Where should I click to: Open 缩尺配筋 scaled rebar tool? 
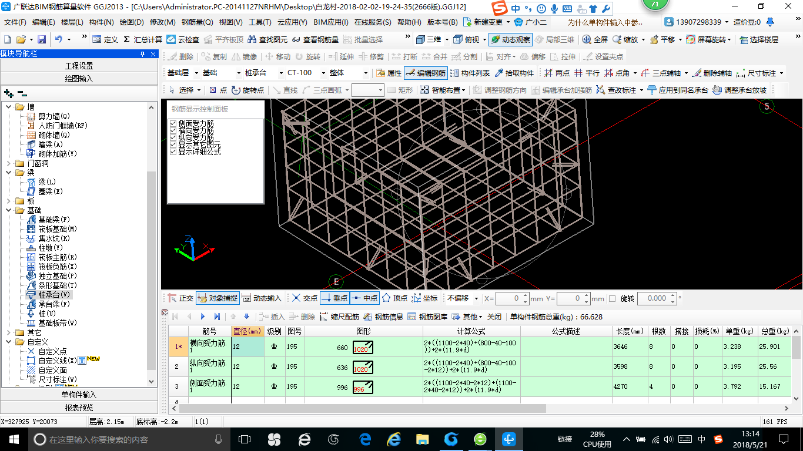(x=340, y=317)
